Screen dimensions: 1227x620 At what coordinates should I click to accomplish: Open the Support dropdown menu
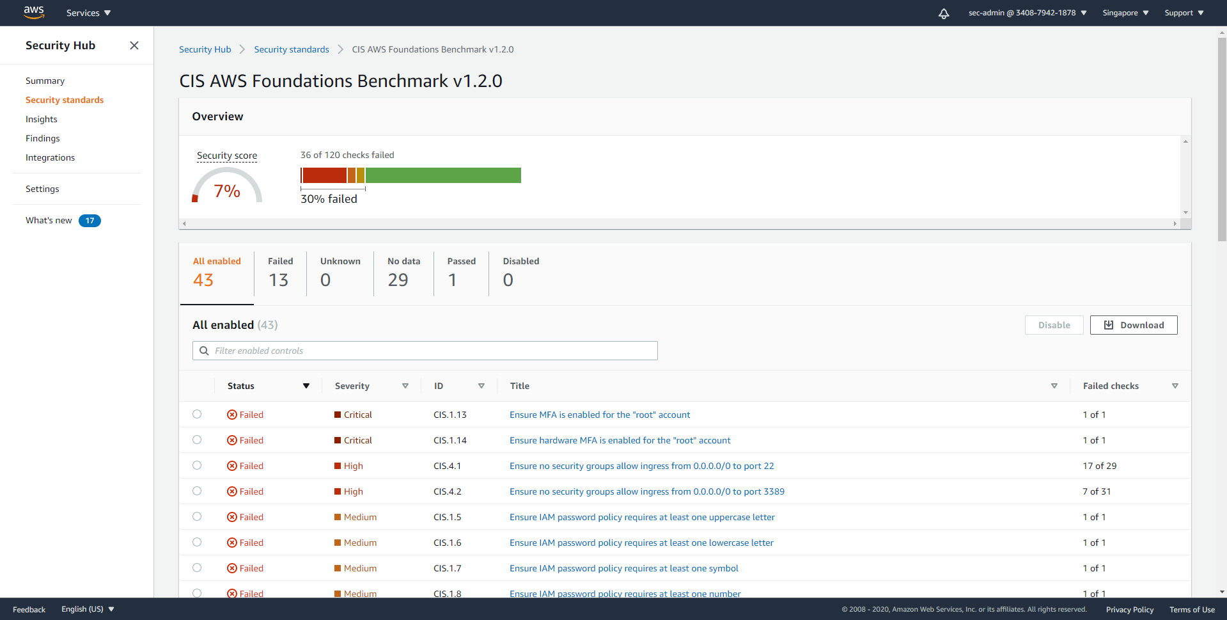click(x=1184, y=13)
